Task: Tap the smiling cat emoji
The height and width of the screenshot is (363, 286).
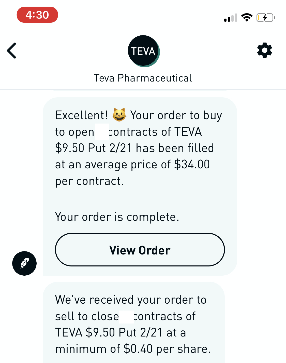Action: 119,115
